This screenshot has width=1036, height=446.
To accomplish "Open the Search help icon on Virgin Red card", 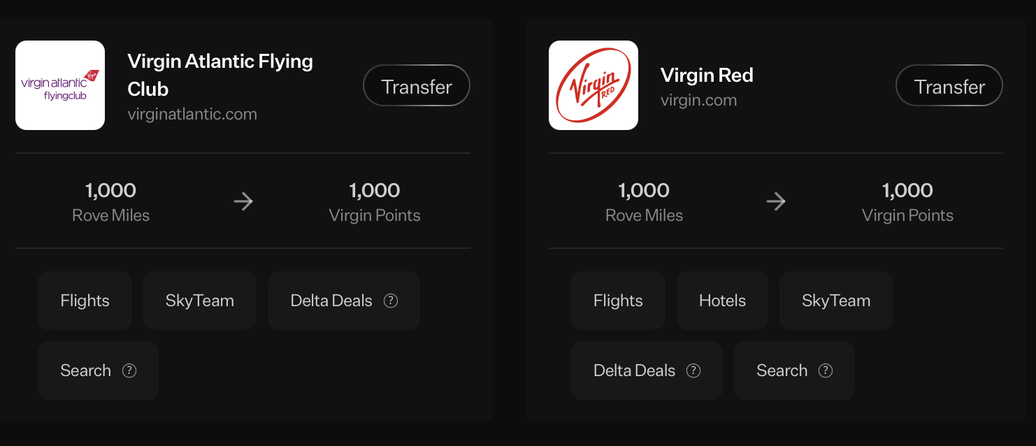I will (x=825, y=371).
